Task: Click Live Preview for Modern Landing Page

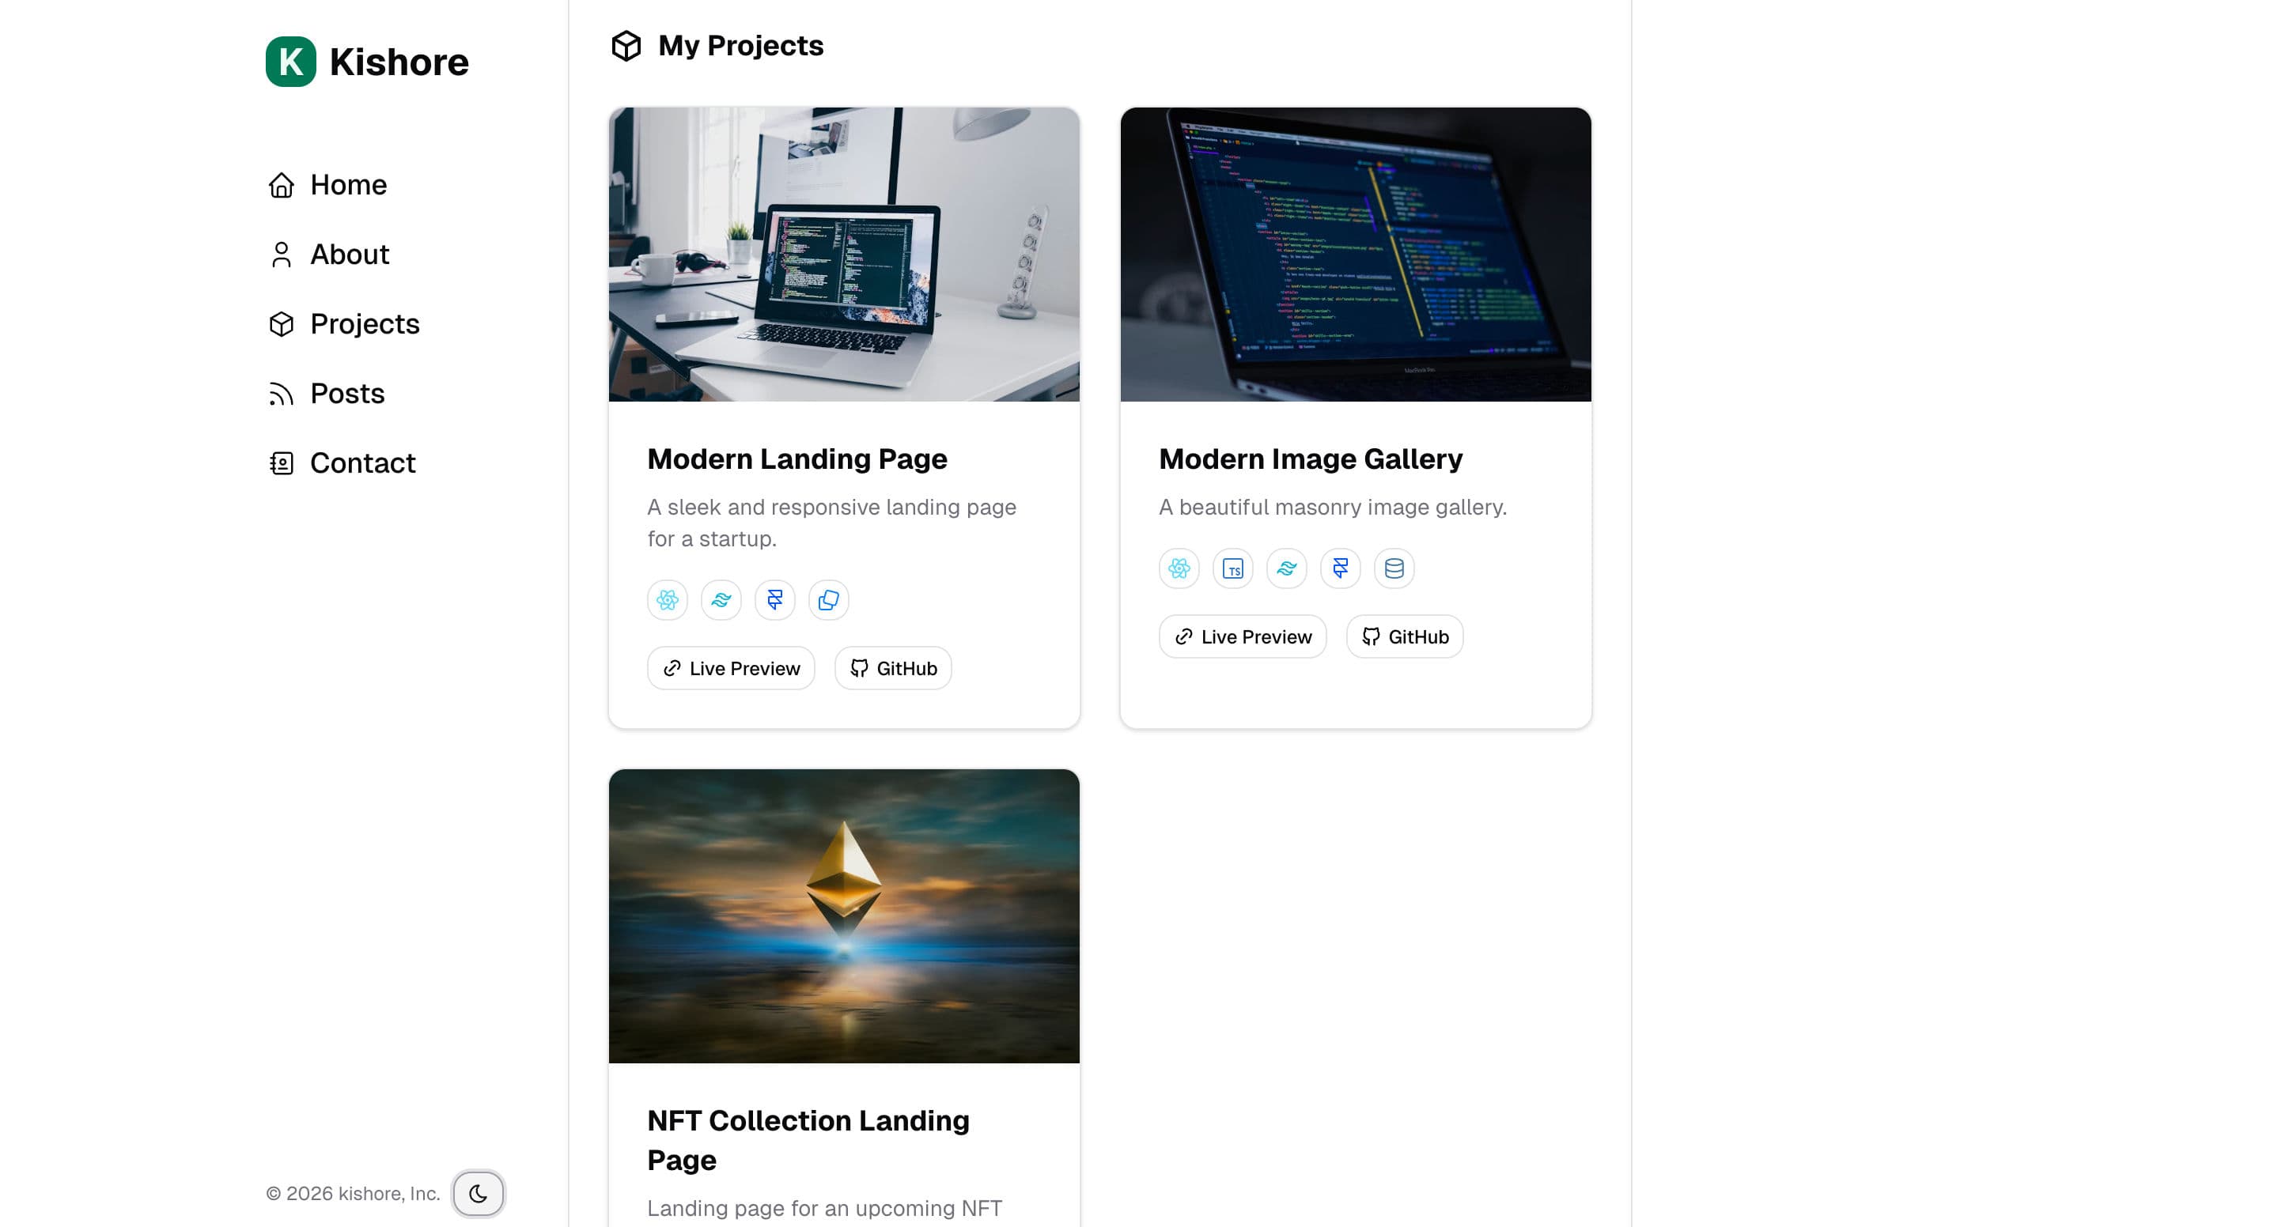Action: click(x=732, y=667)
